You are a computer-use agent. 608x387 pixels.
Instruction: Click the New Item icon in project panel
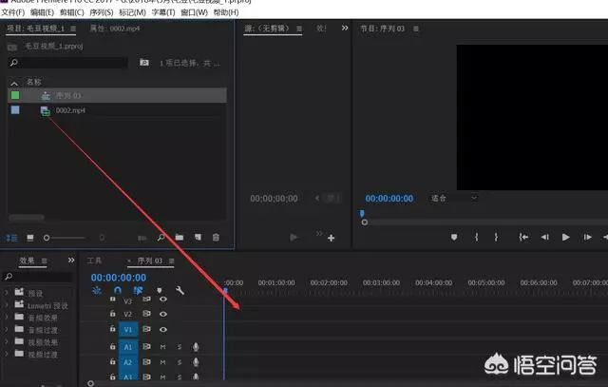pyautogui.click(x=198, y=237)
